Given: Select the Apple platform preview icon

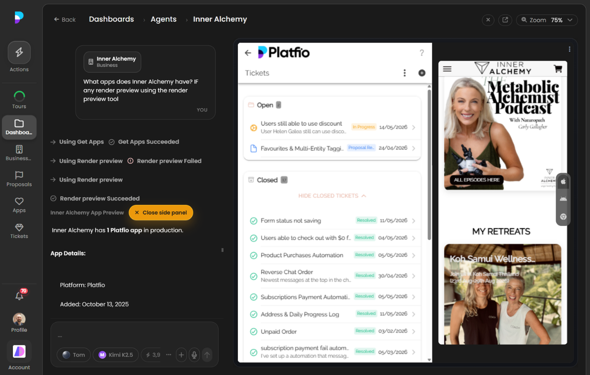Looking at the screenshot, I should (563, 182).
